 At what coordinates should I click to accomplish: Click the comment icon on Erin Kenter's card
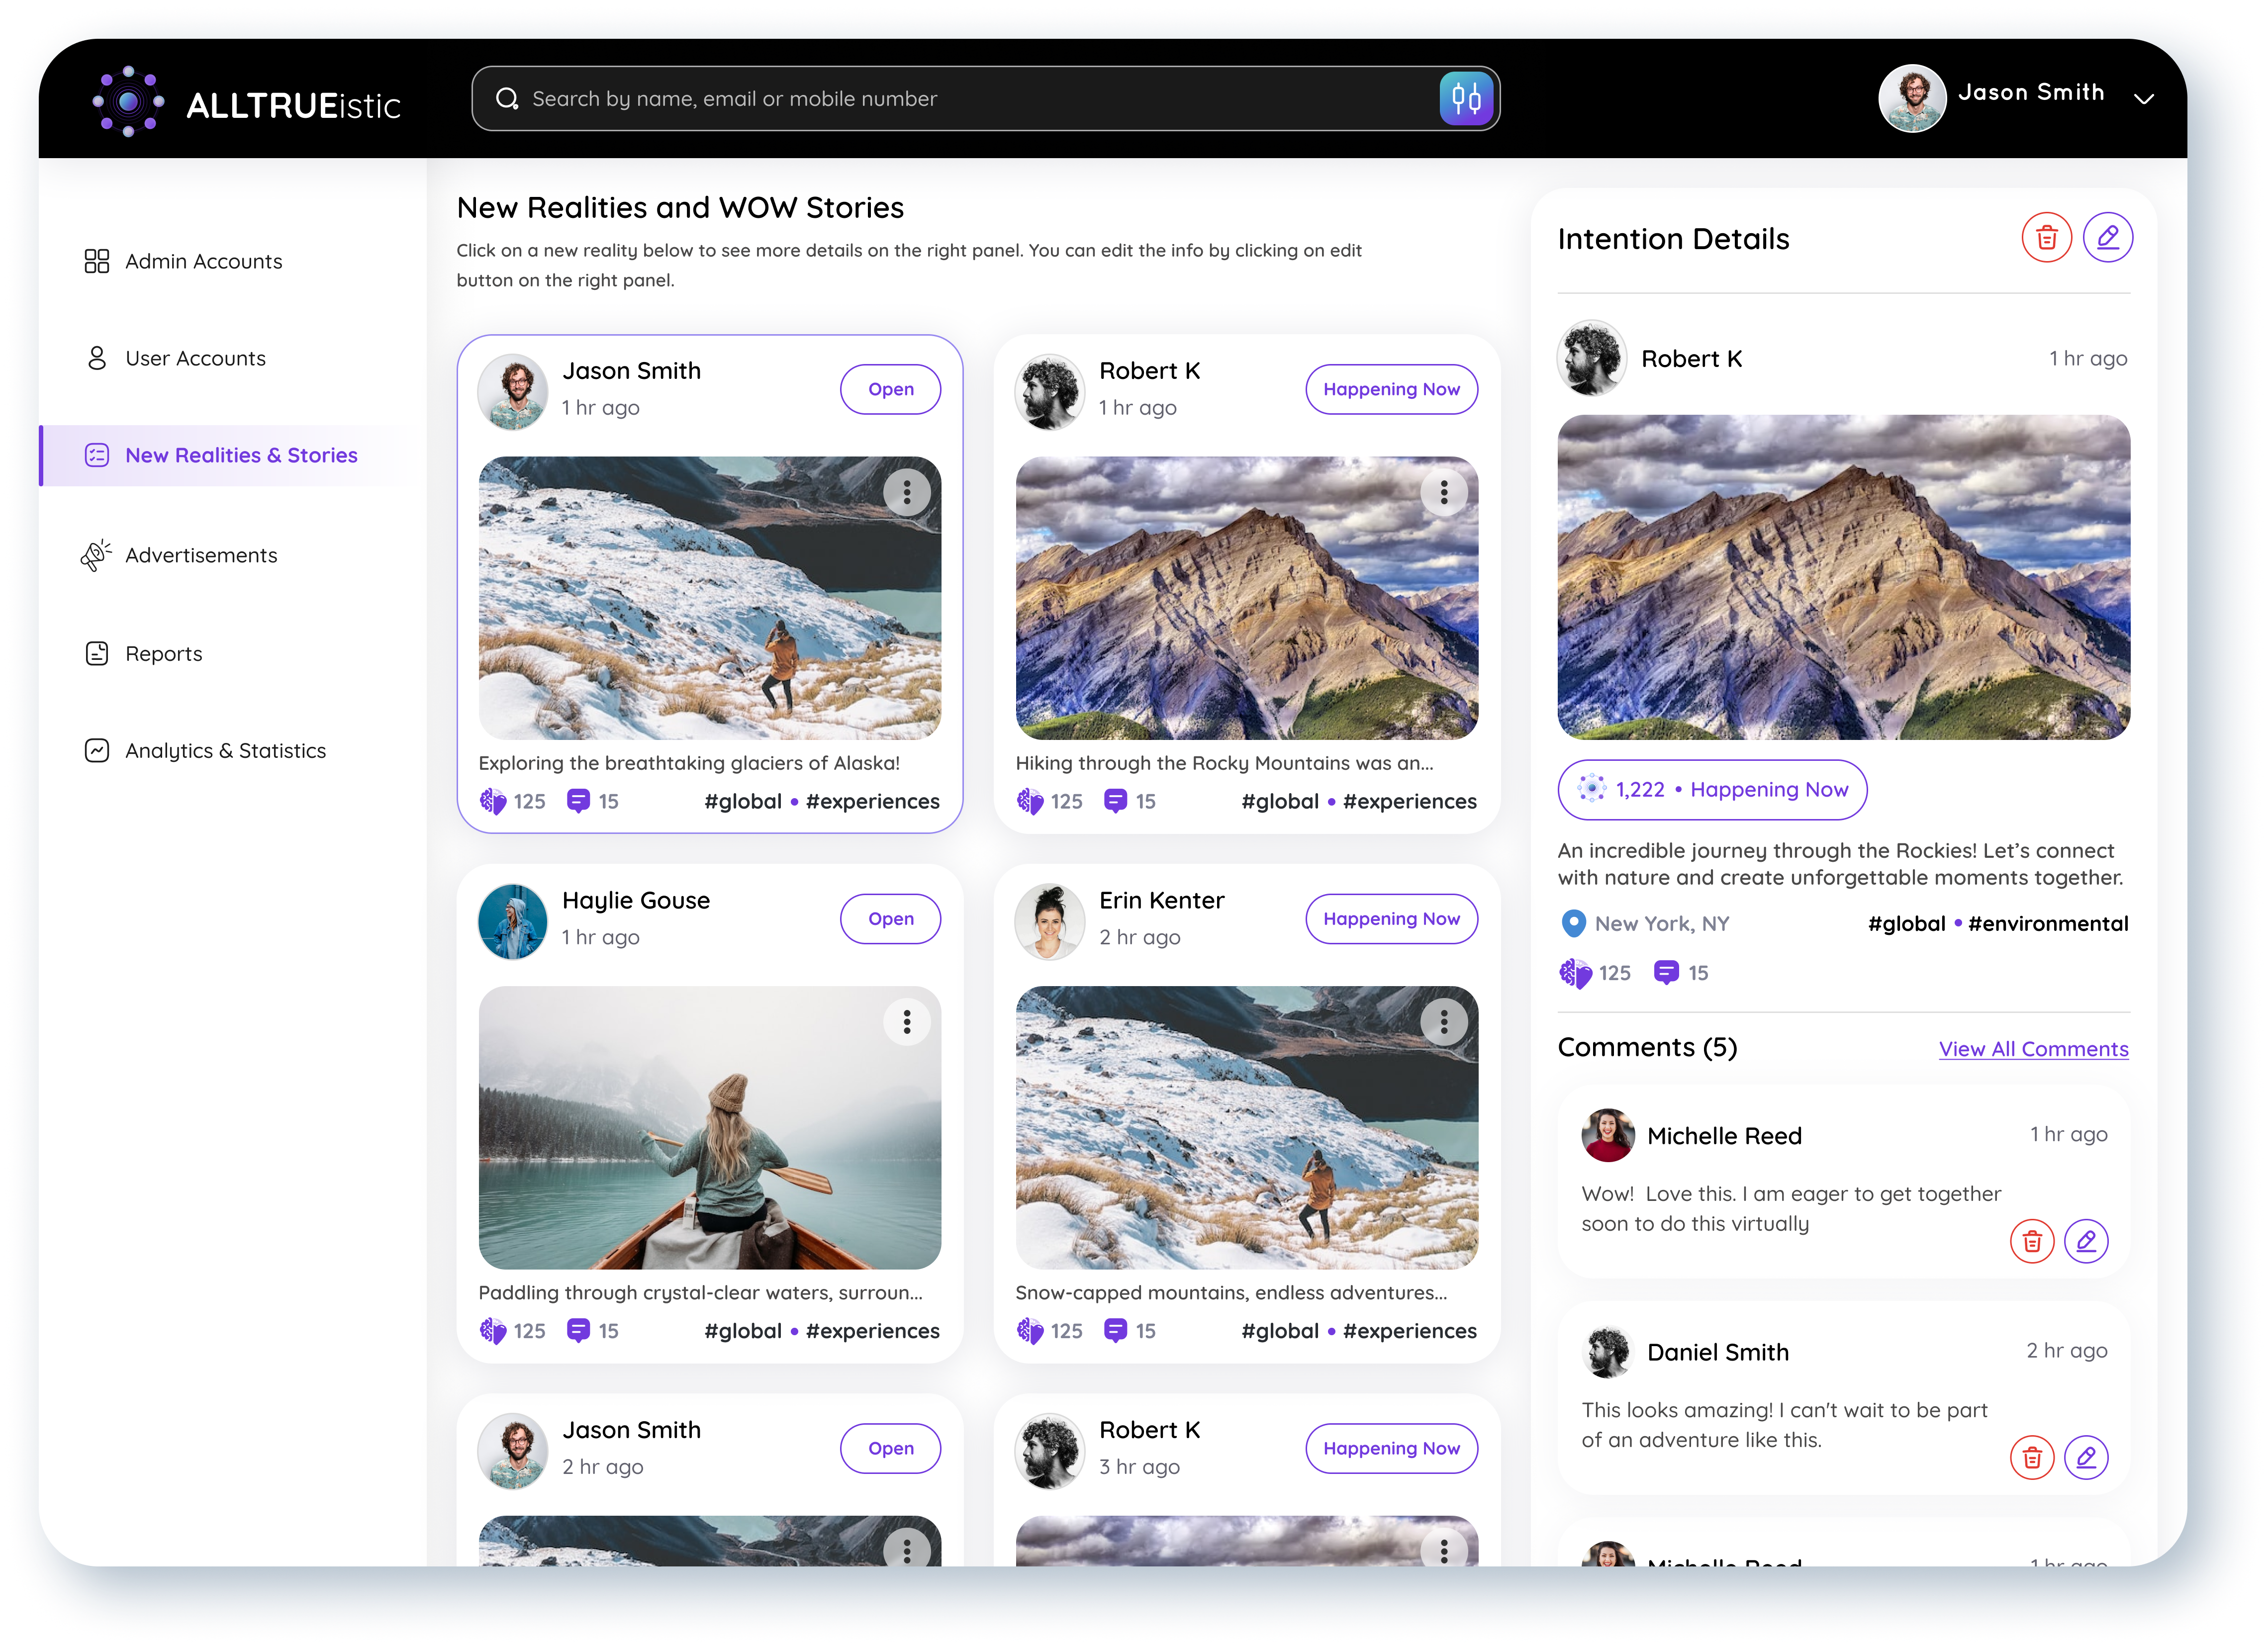point(1115,1330)
